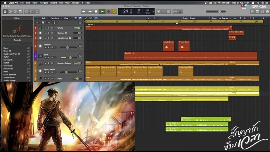The height and width of the screenshot is (152, 270).
Task: Open the Functions menu in Tracks area
Action: [x=56, y=18]
